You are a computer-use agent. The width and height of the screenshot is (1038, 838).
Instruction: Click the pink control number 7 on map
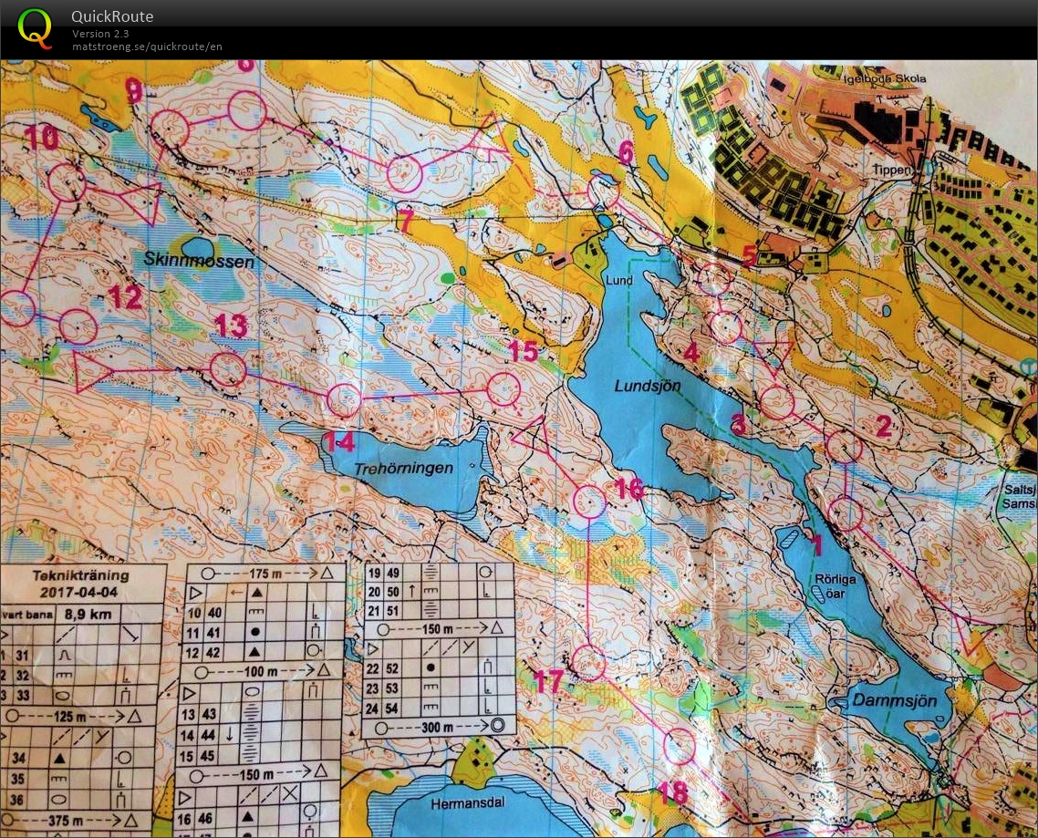(406, 220)
